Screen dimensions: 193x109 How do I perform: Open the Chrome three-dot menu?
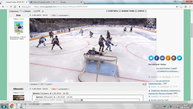(190, 7)
